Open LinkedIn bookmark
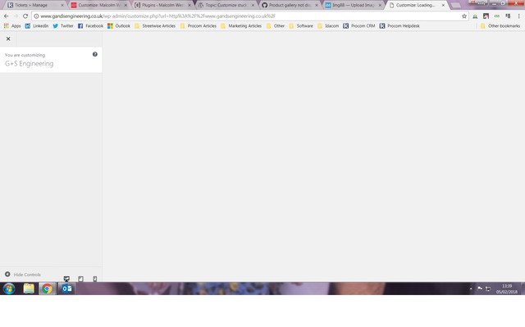 pyautogui.click(x=36, y=25)
